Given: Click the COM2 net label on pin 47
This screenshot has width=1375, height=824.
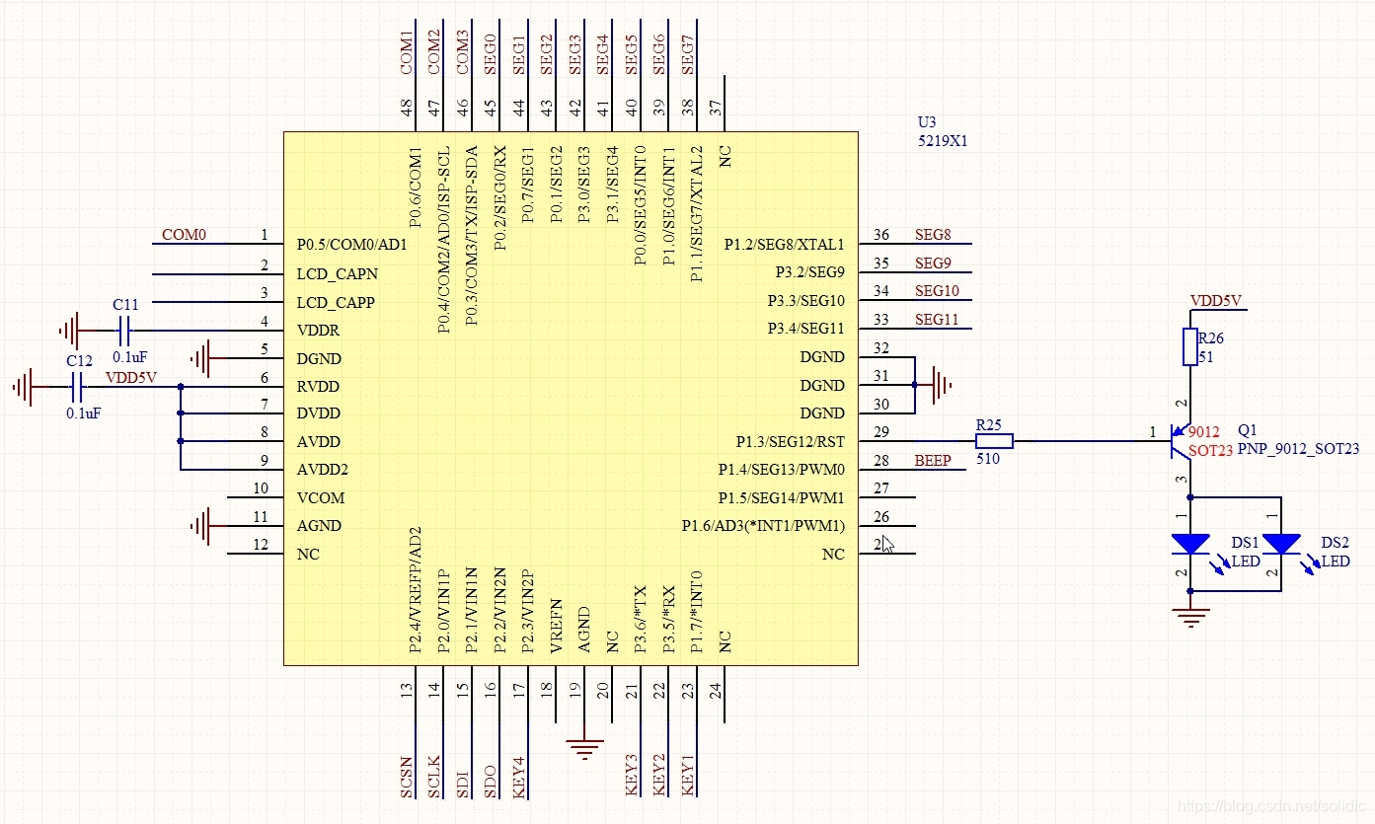Looking at the screenshot, I should (434, 53).
